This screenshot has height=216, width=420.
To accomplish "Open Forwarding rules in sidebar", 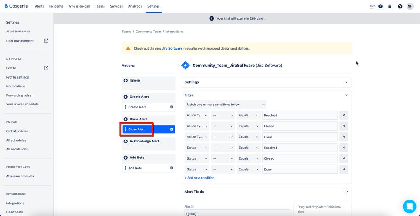I will (x=19, y=95).
